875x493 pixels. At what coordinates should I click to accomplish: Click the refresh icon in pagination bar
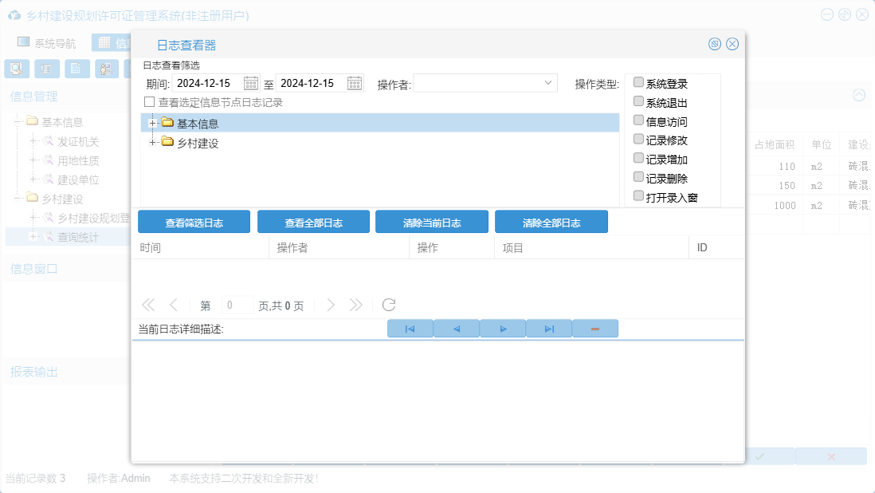point(389,305)
